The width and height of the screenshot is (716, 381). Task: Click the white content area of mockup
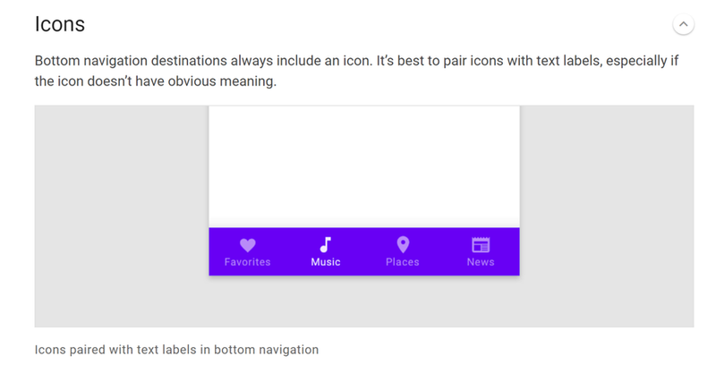364,167
